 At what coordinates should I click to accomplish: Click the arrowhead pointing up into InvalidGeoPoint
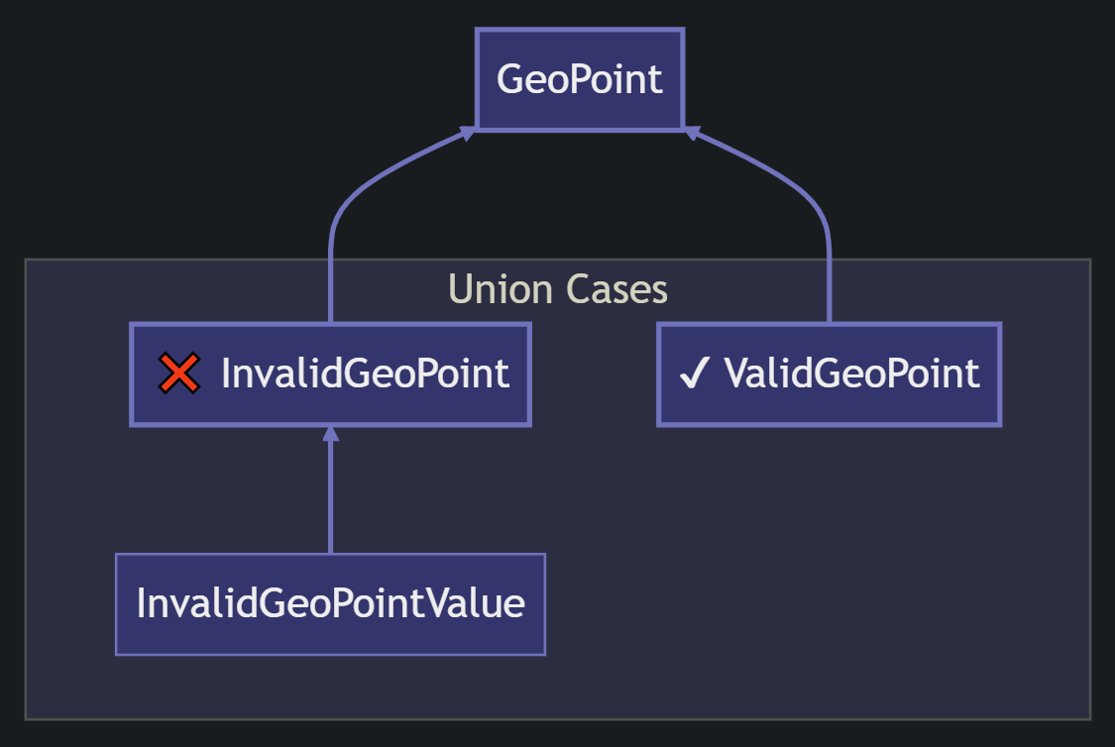click(x=331, y=434)
